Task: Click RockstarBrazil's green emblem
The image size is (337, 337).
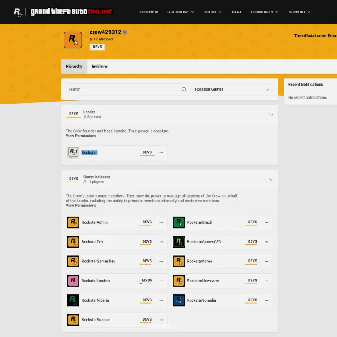Action: click(x=178, y=222)
